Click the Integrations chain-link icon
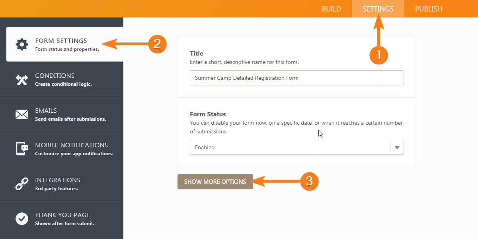The width and height of the screenshot is (478, 239). [x=21, y=184]
